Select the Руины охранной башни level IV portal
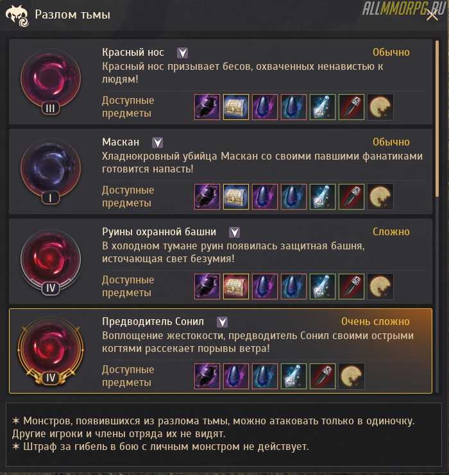 (51, 261)
